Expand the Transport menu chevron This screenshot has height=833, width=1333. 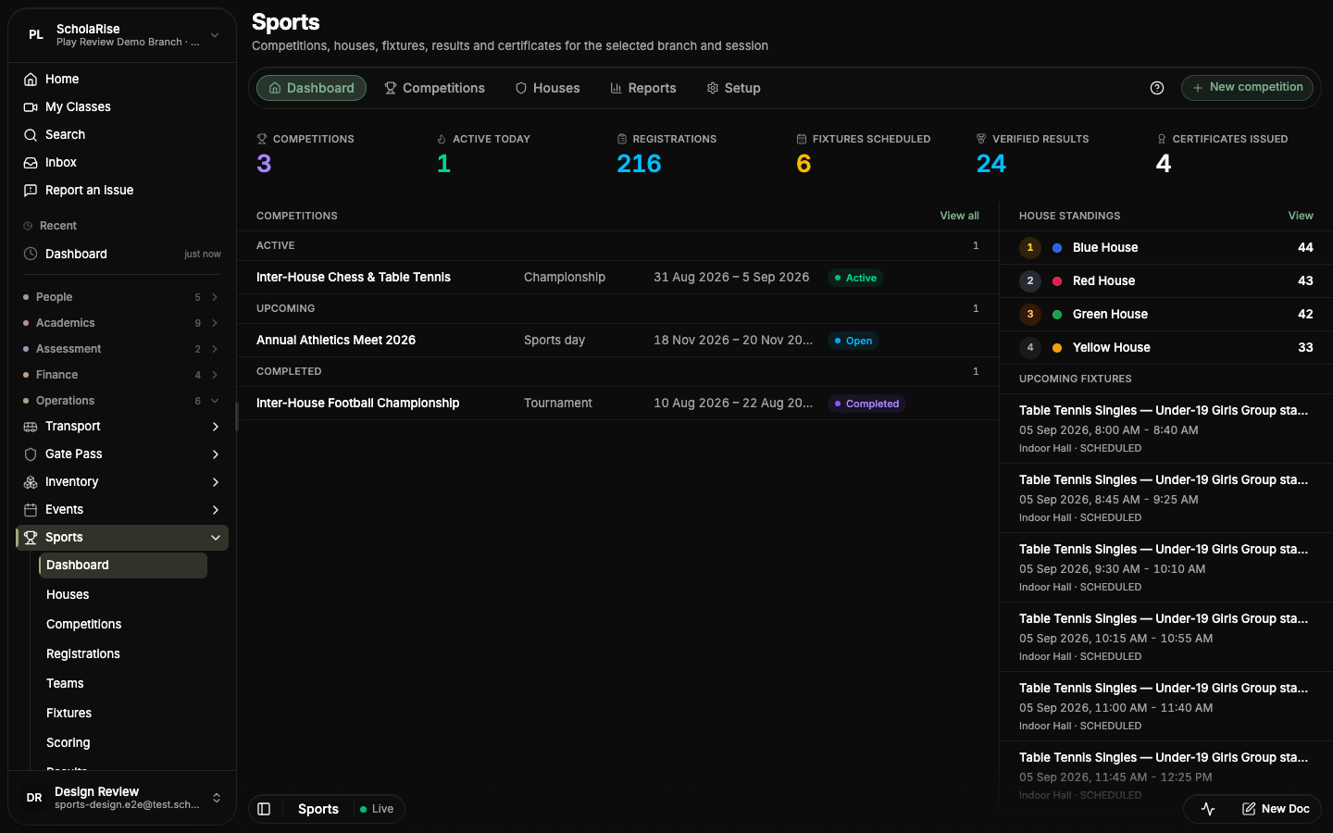coord(216,427)
